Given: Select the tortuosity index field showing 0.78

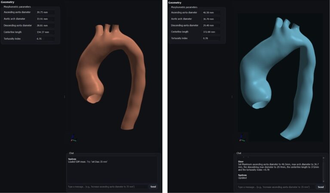Looking at the screenshot, I should (x=211, y=39).
